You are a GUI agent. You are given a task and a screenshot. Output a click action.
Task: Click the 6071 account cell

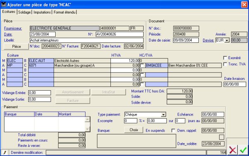click(x=41, y=65)
